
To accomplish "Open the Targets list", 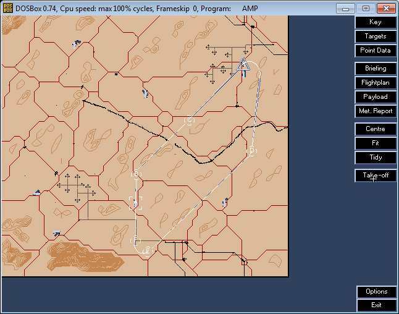I will [375, 36].
